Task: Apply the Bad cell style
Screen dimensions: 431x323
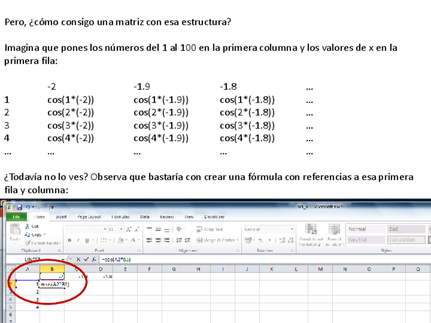Action: point(406,230)
